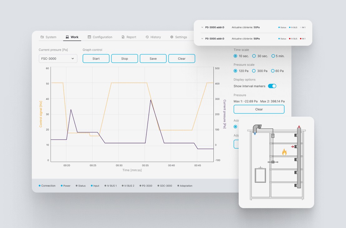346x228 pixels.
Task: Click the Time [mm:ss] axis label
Action: click(x=132, y=170)
